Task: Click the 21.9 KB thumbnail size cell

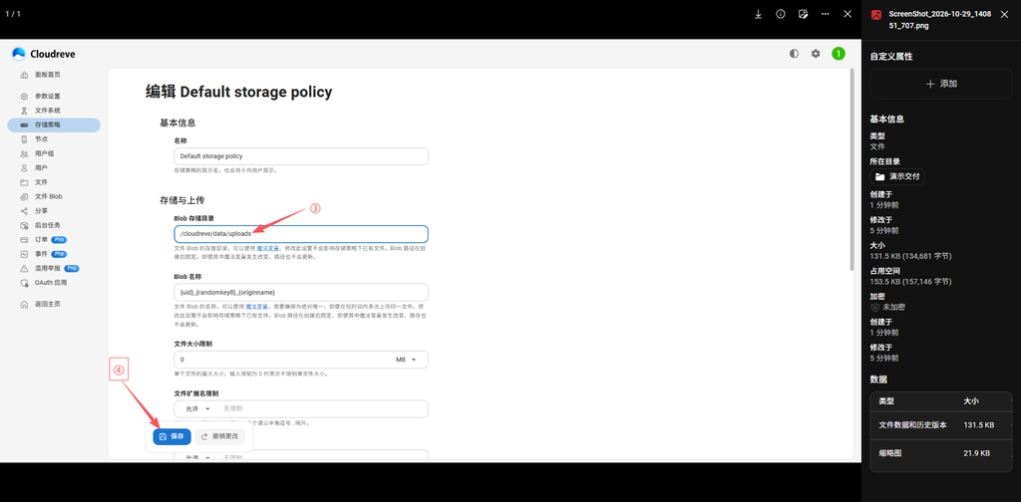Action: [977, 453]
